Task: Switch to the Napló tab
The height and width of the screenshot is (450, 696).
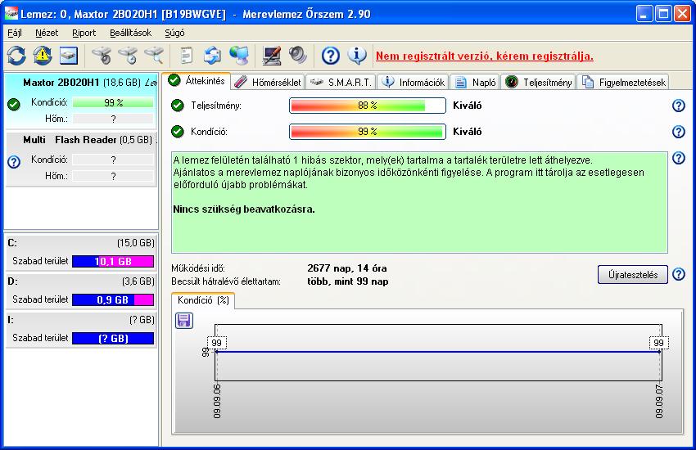Action: pyautogui.click(x=475, y=82)
